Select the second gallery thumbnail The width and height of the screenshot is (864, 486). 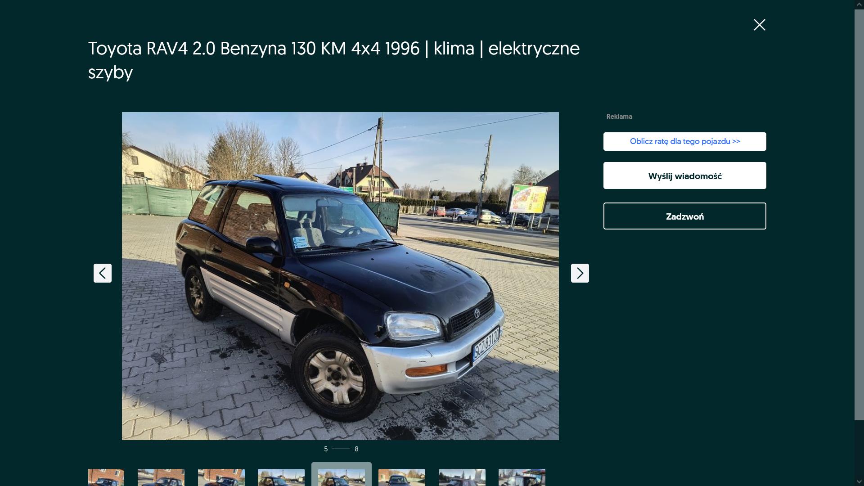pos(161,477)
